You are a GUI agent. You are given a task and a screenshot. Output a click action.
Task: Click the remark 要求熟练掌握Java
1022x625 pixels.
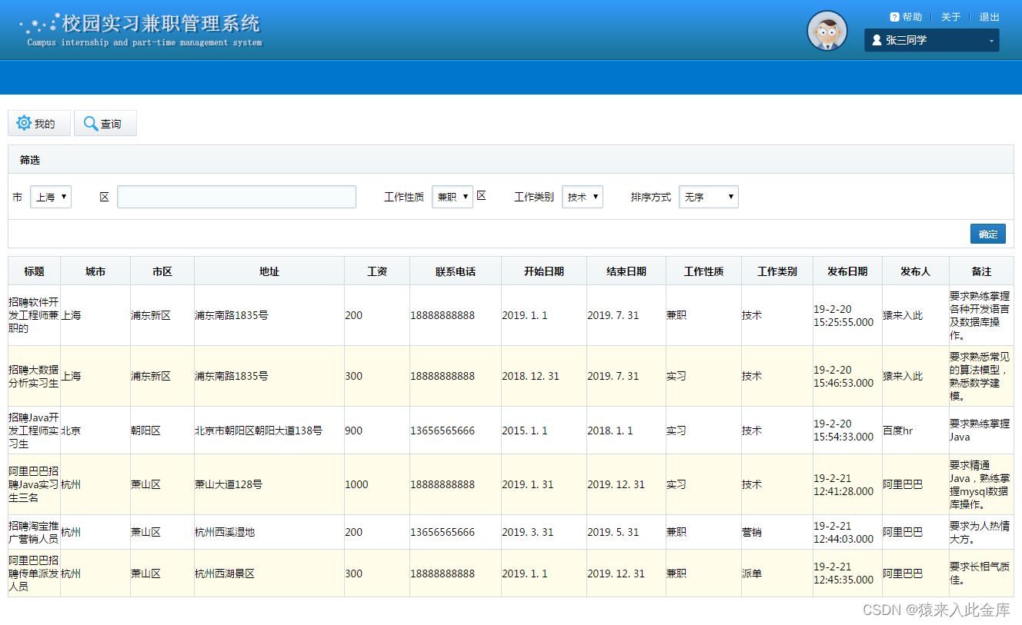pyautogui.click(x=980, y=431)
